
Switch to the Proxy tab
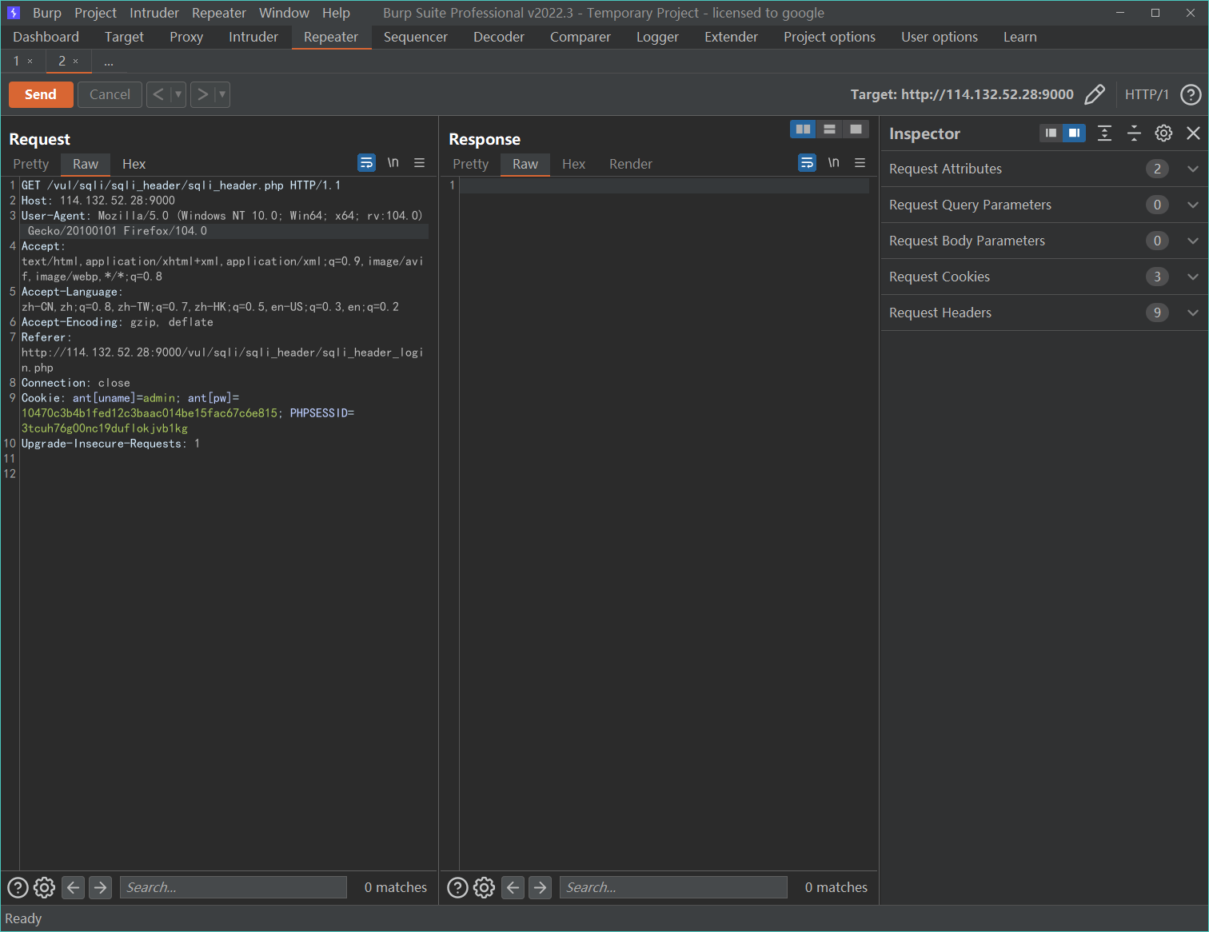[x=186, y=37]
